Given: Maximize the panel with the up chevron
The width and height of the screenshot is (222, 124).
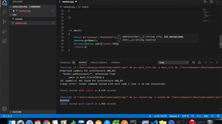Looking at the screenshot, I should tap(211, 62).
